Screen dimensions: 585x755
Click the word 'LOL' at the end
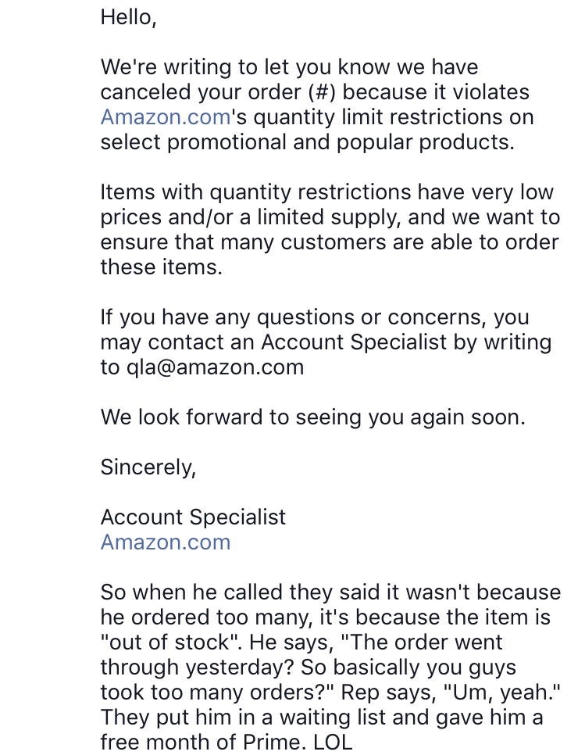[333, 742]
